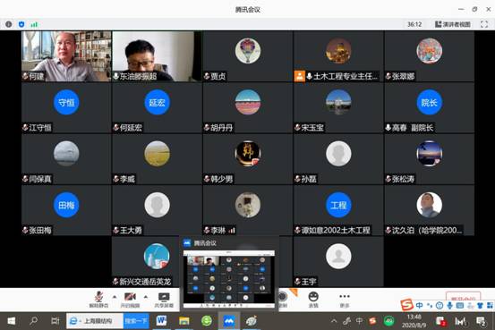The image size is (495, 330).
Task: Select 何建 video tile
Action: [x=66, y=56]
